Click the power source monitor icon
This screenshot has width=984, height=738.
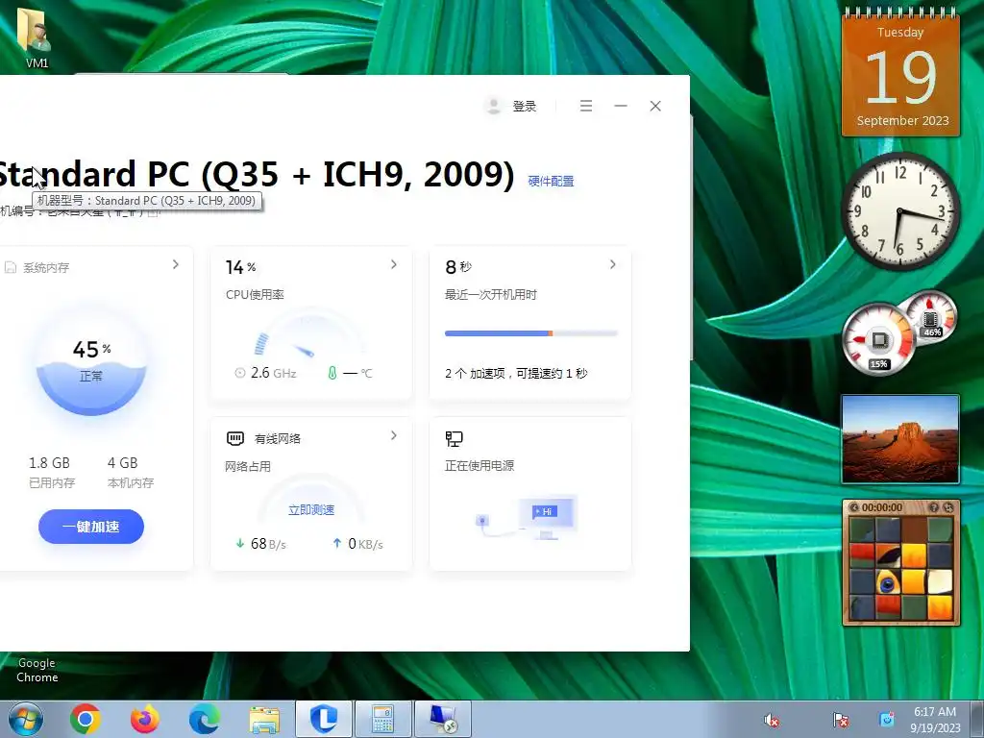click(454, 438)
